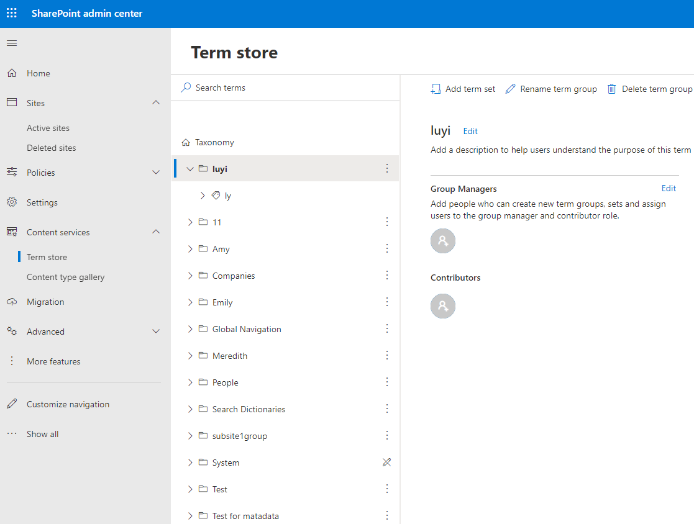Click the hamburger navigation collapse icon
Image resolution: width=694 pixels, height=524 pixels.
[x=11, y=43]
